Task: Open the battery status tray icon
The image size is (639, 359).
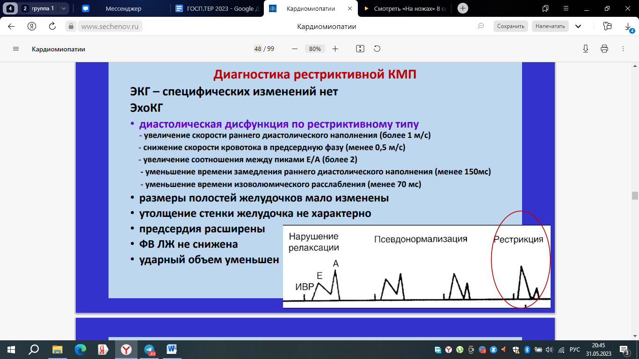Action: coord(538,350)
